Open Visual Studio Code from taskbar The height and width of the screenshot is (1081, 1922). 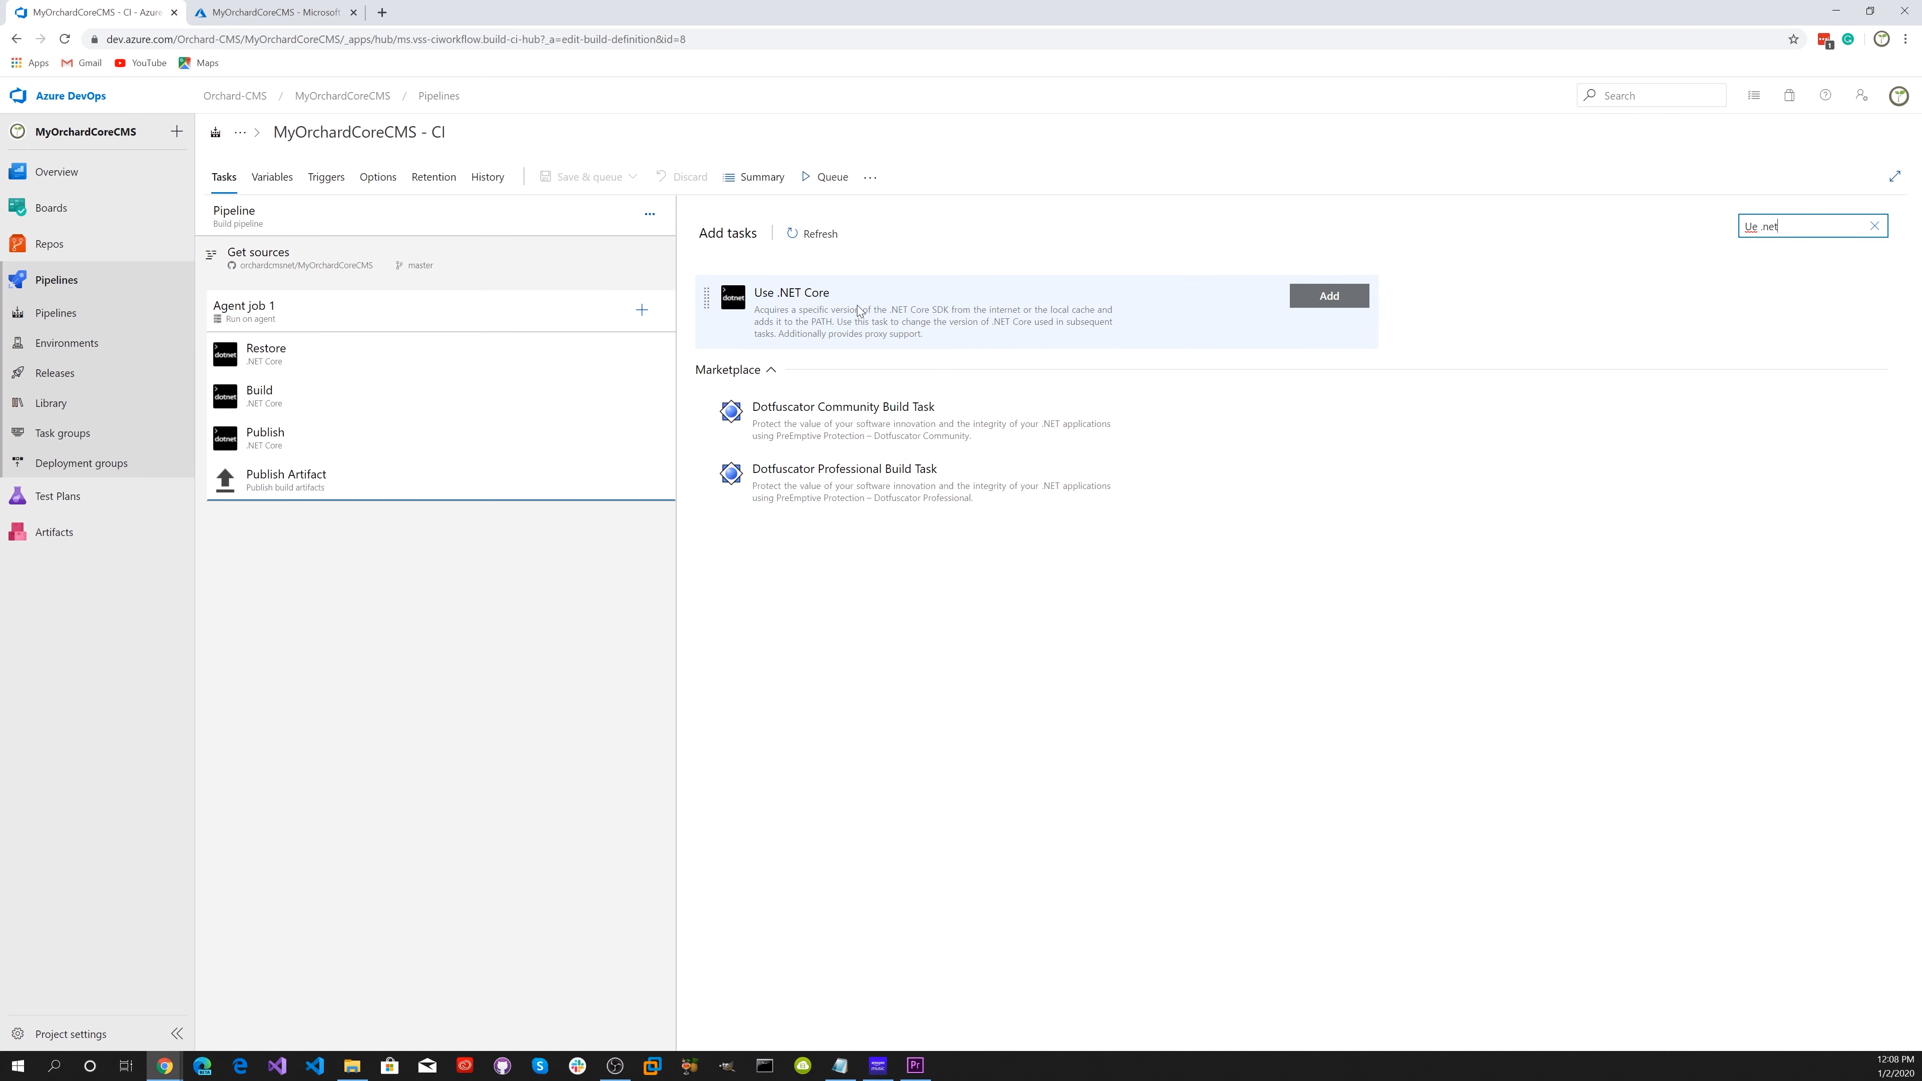coord(315,1065)
